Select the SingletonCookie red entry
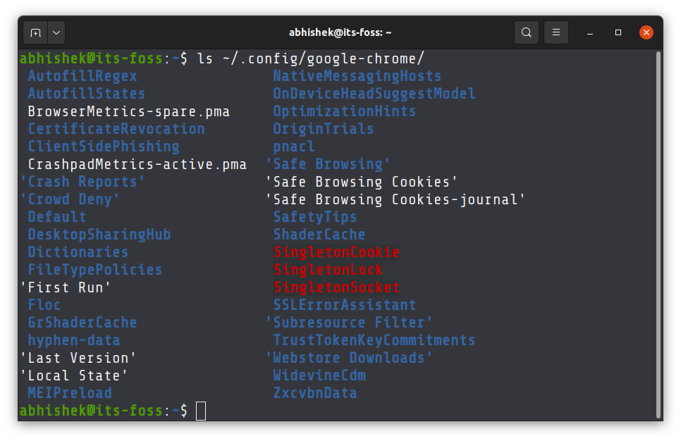This screenshot has width=681, height=441. coord(336,251)
